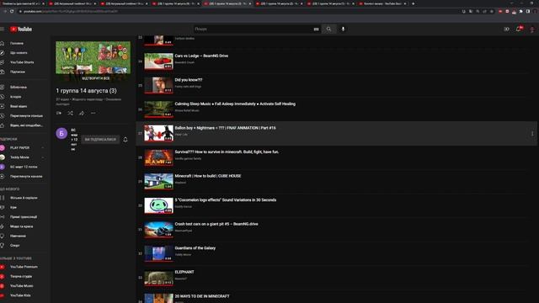Open the create video icon in header

(506, 29)
